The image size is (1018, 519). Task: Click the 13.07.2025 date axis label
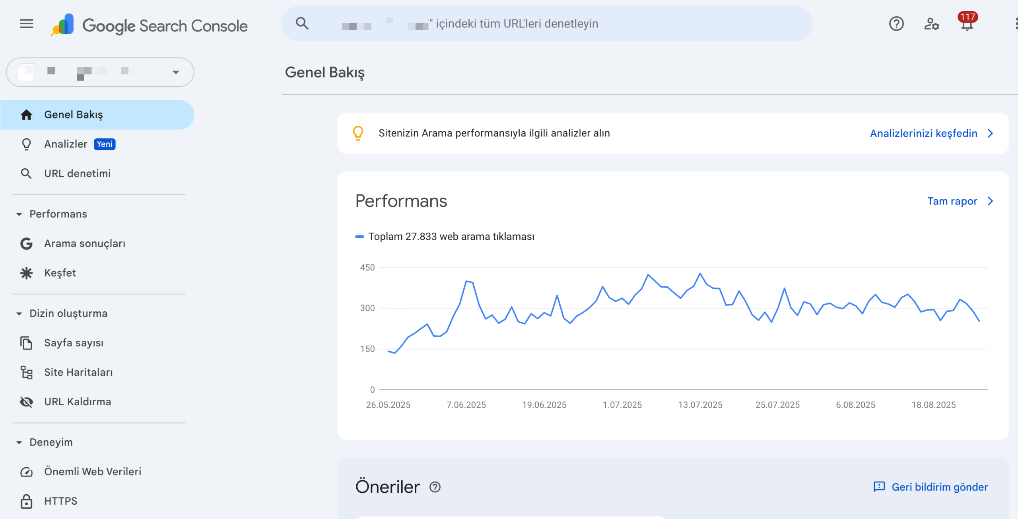(x=700, y=405)
